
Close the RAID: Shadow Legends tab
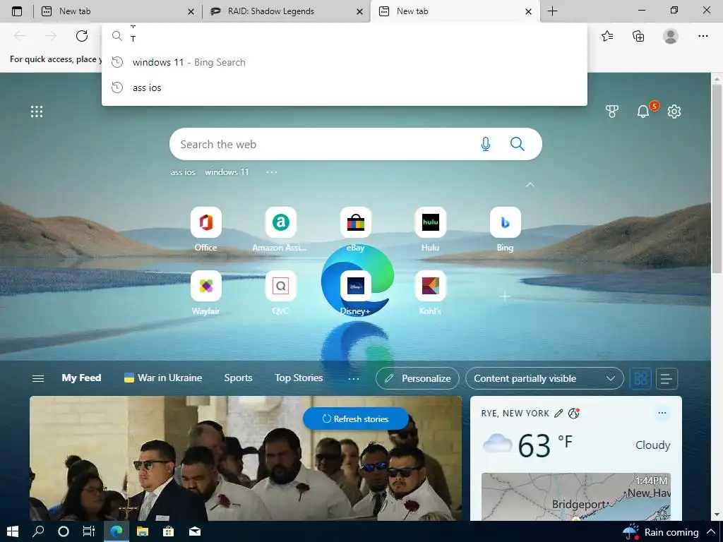tap(359, 11)
